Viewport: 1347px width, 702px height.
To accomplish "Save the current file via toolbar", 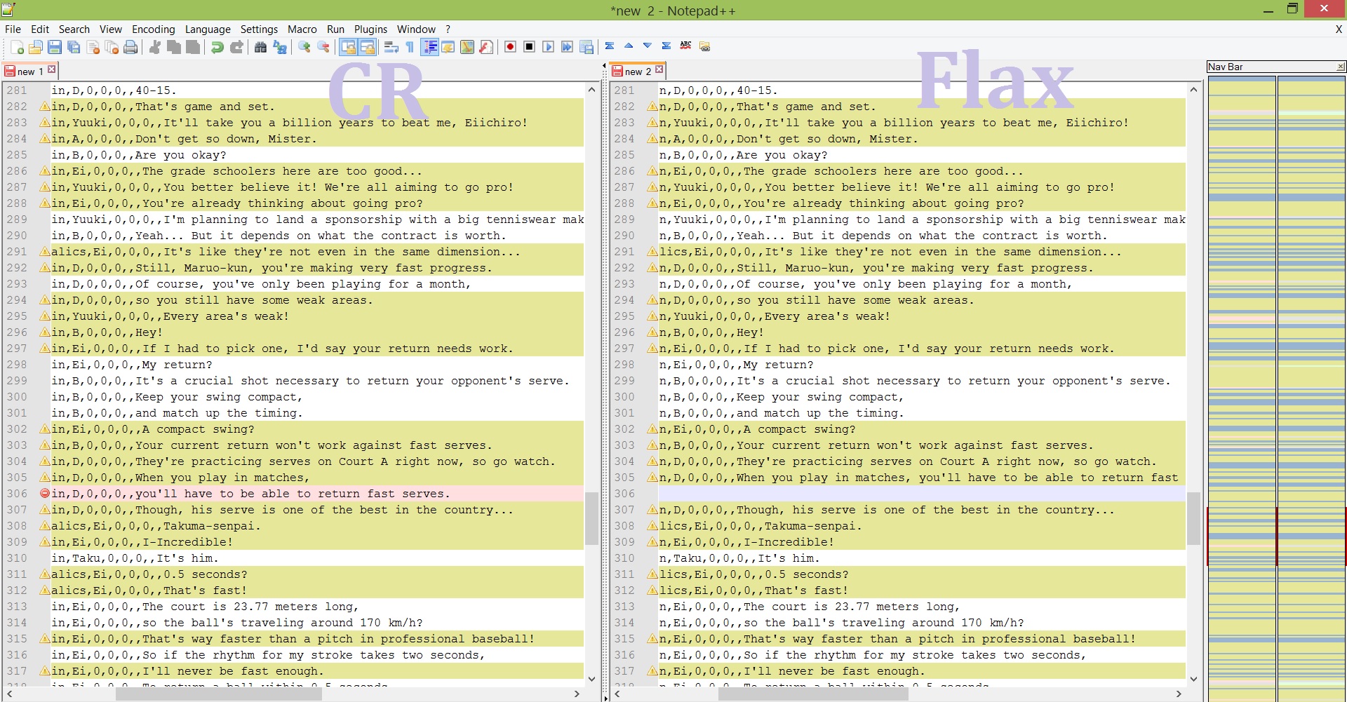I will [55, 47].
